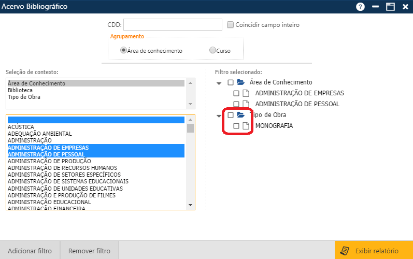This screenshot has height=259, width=413.
Task: Click the document icon beside MONOGRAFIA
Action: click(x=246, y=126)
